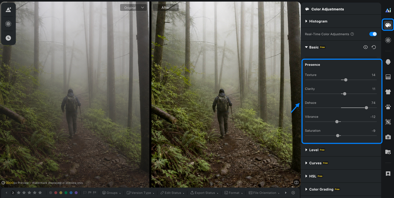This screenshot has width=394, height=198.
Task: Click the Dehaze value 74
Action: 373,103
